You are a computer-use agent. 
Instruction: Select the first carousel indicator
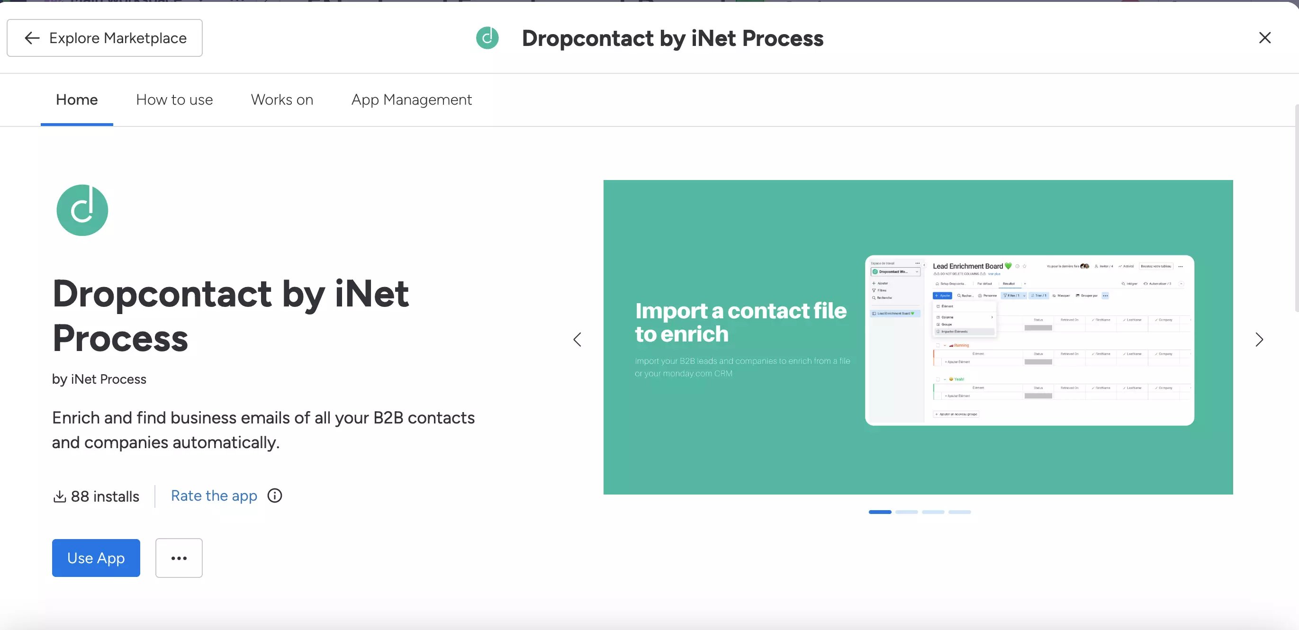tap(880, 512)
